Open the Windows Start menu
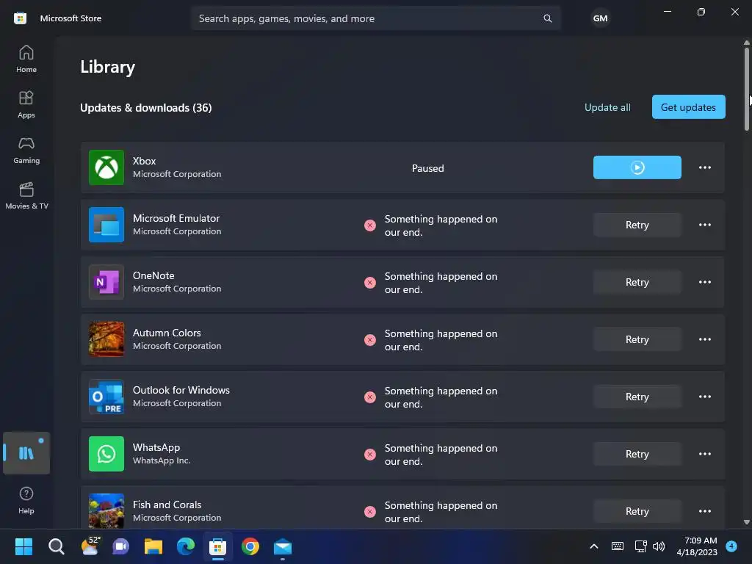752x564 pixels. click(23, 546)
